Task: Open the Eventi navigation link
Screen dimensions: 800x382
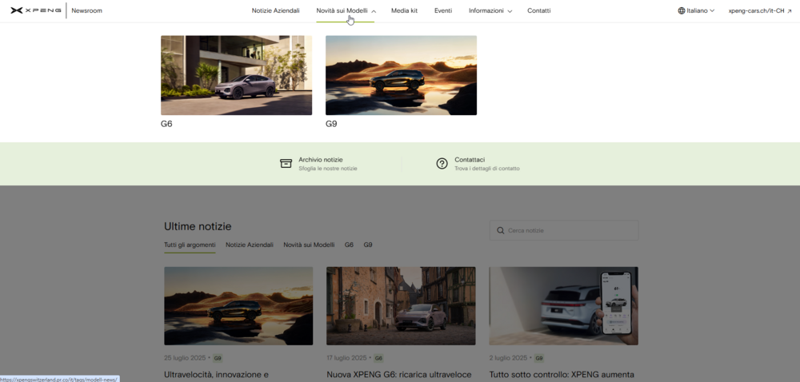Action: coord(443,11)
